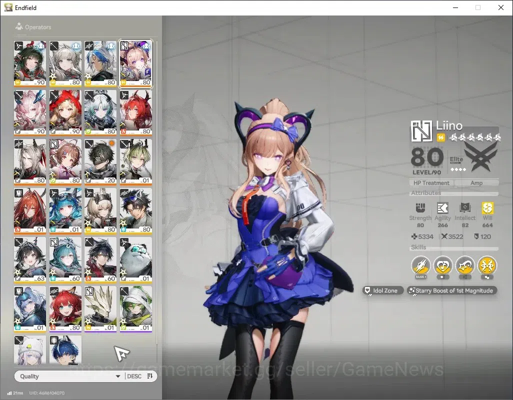Select the white spiky creature operator card
Image resolution: width=513 pixels, height=400 pixels.
pyautogui.click(x=100, y=309)
